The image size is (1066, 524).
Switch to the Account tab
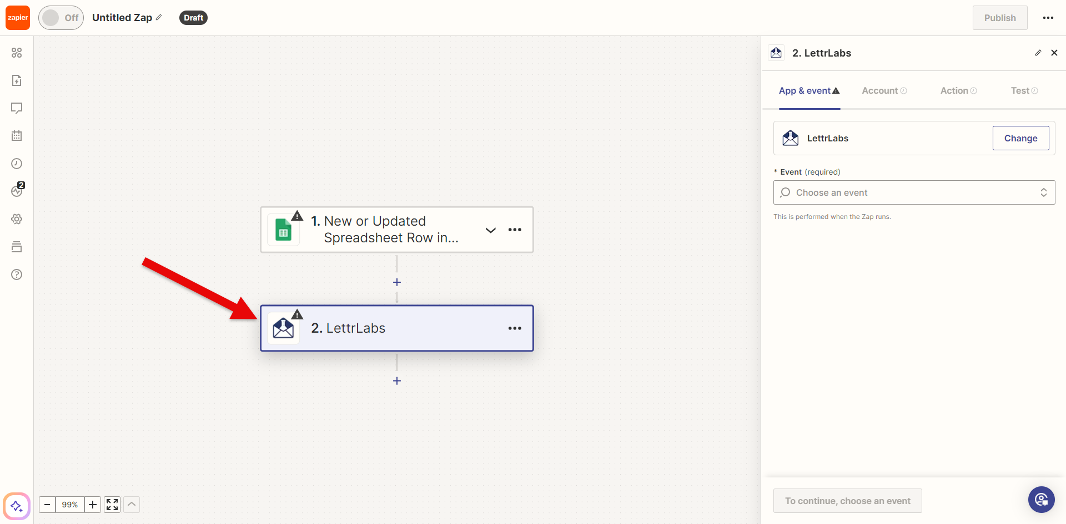884,90
